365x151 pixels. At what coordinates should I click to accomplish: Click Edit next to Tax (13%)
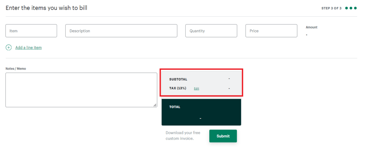coord(196,88)
